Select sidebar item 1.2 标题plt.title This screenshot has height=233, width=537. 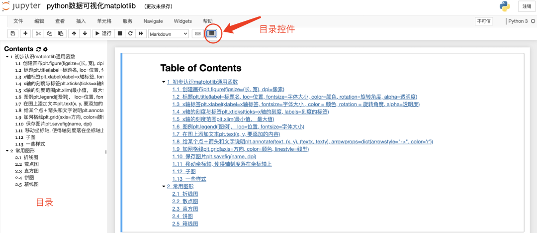59,70
